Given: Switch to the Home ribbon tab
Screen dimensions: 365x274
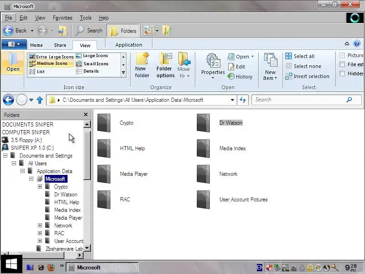Looking at the screenshot, I should pos(36,45).
